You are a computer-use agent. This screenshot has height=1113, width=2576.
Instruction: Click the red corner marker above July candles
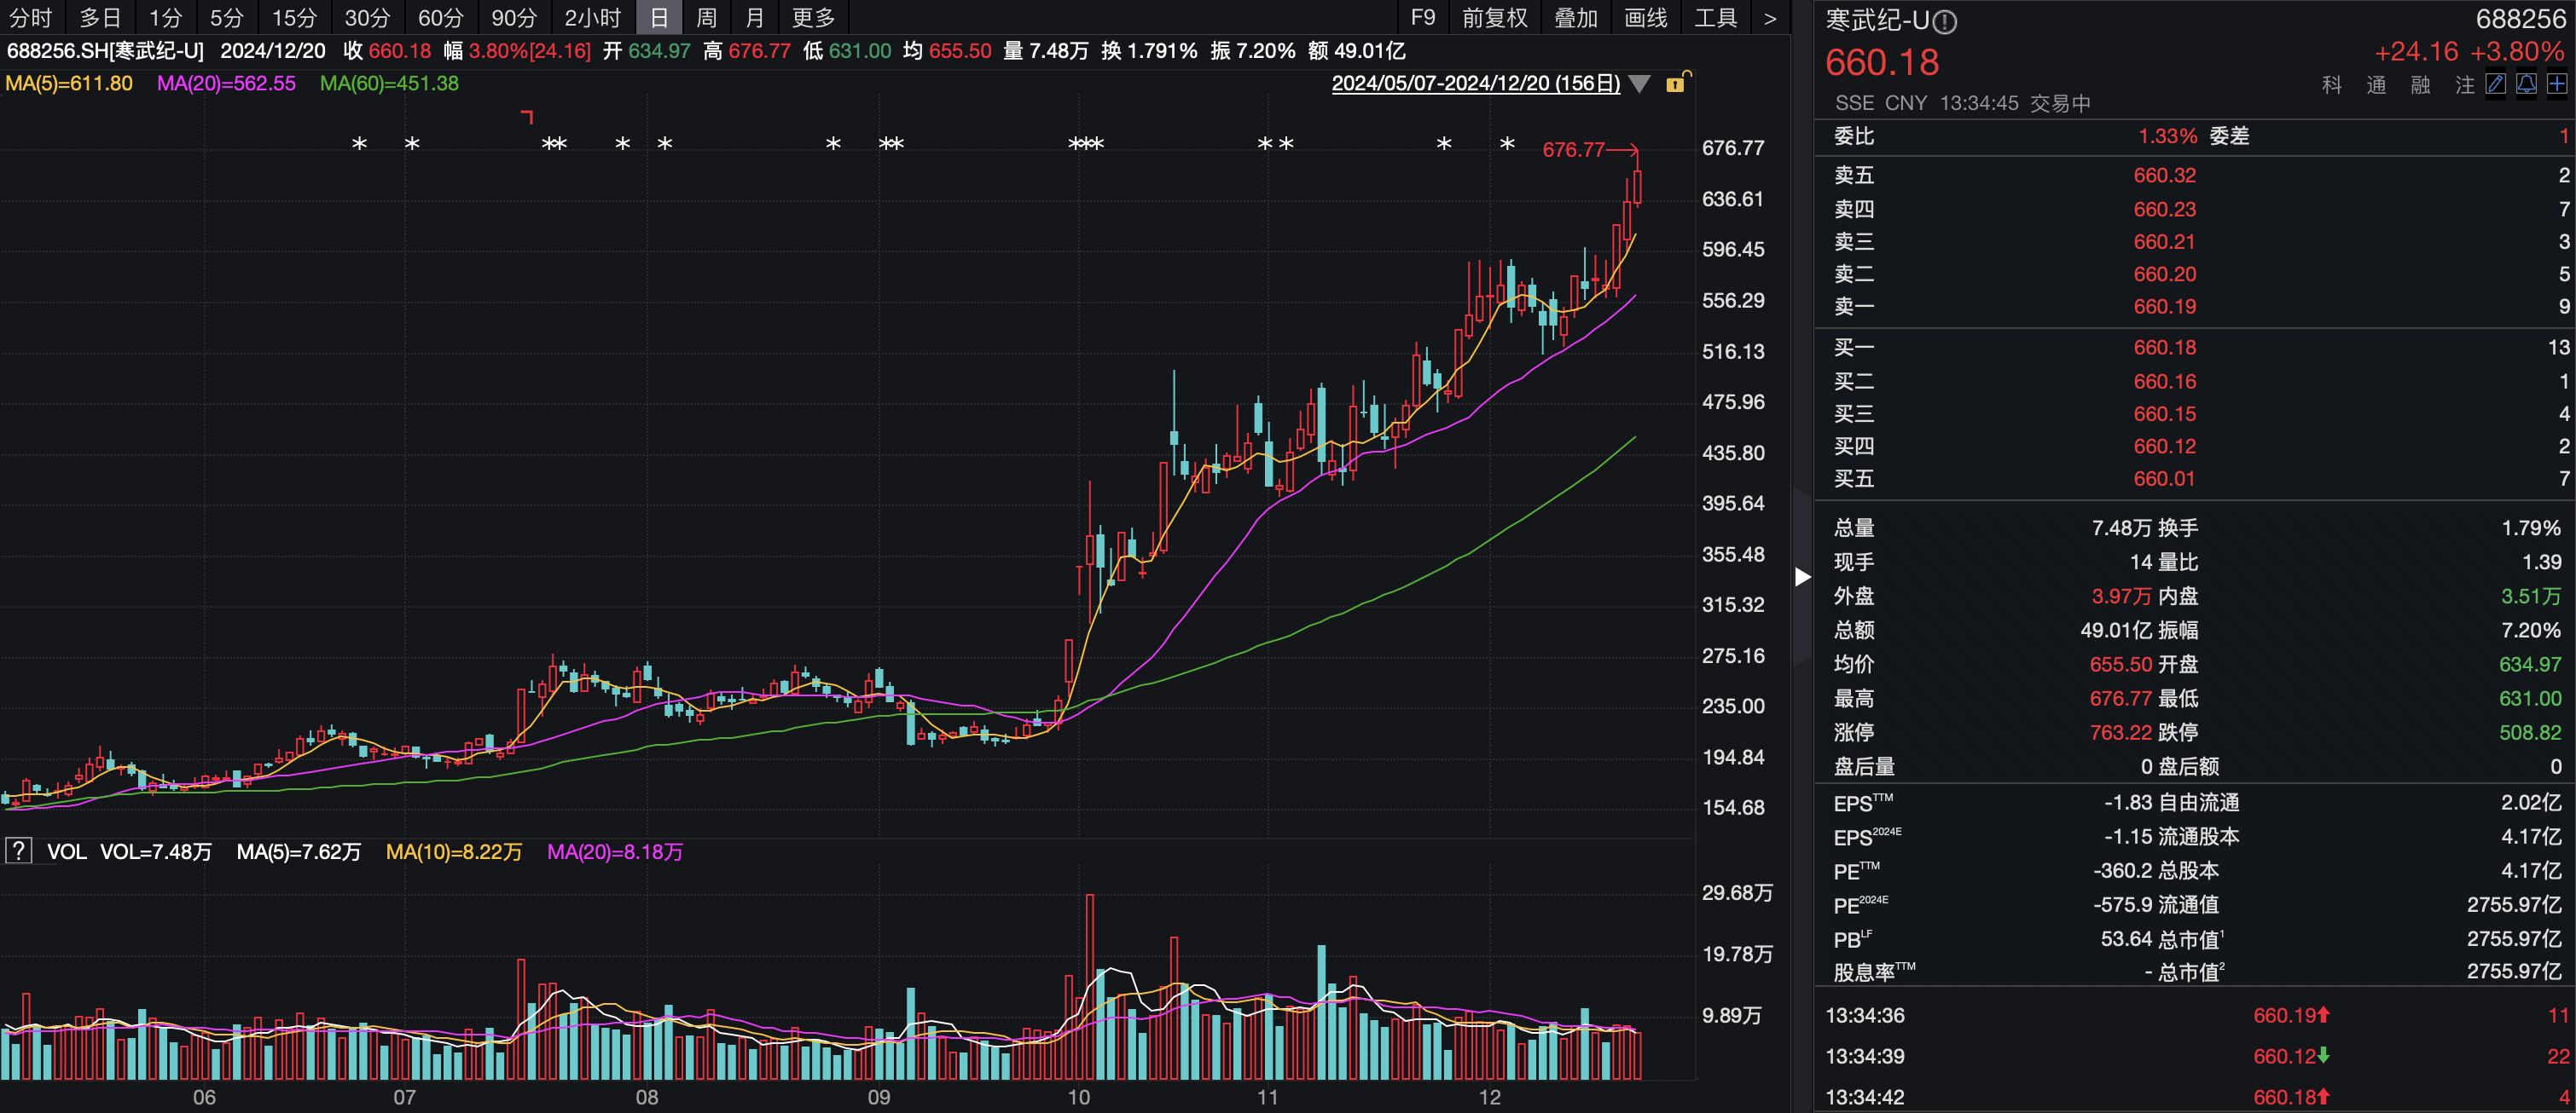coord(527,117)
